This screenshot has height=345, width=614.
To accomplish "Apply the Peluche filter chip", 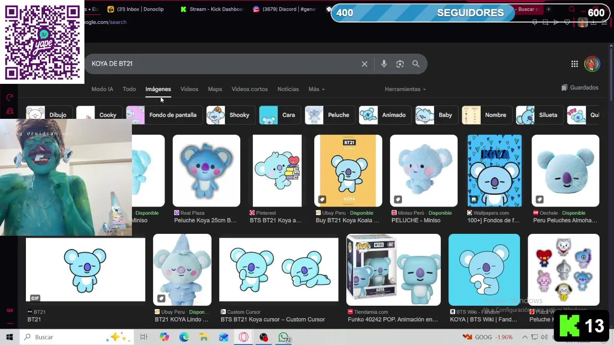I will point(330,115).
